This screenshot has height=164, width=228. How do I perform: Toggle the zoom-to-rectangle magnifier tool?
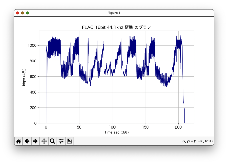pos(52,141)
